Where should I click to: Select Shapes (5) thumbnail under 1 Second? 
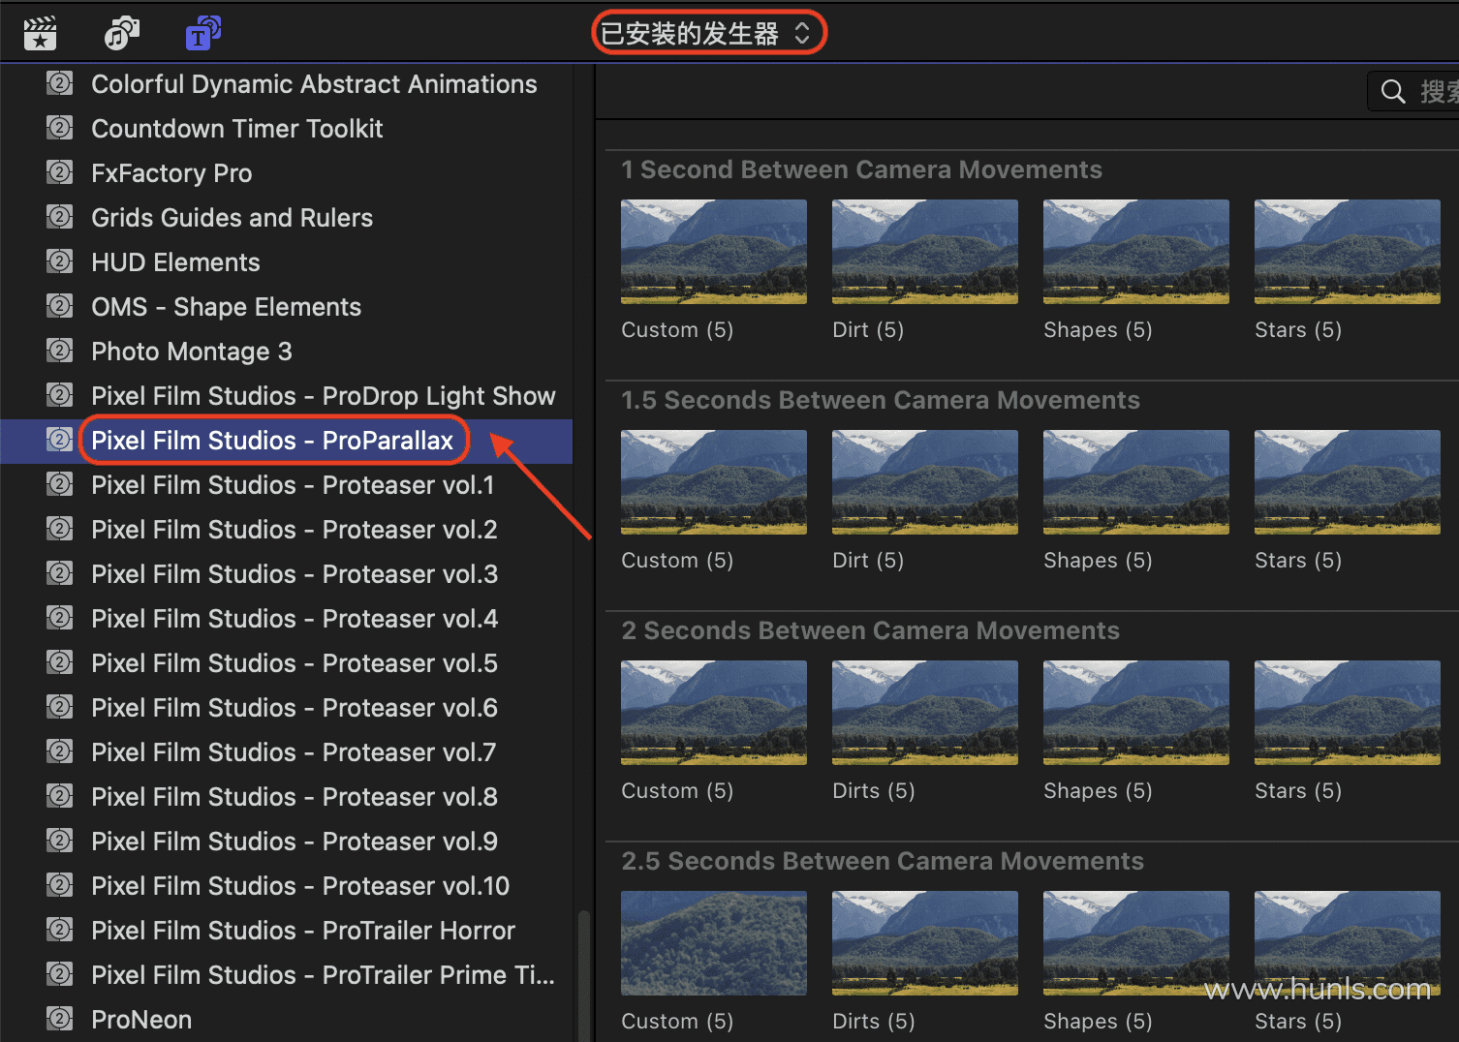pos(1136,252)
